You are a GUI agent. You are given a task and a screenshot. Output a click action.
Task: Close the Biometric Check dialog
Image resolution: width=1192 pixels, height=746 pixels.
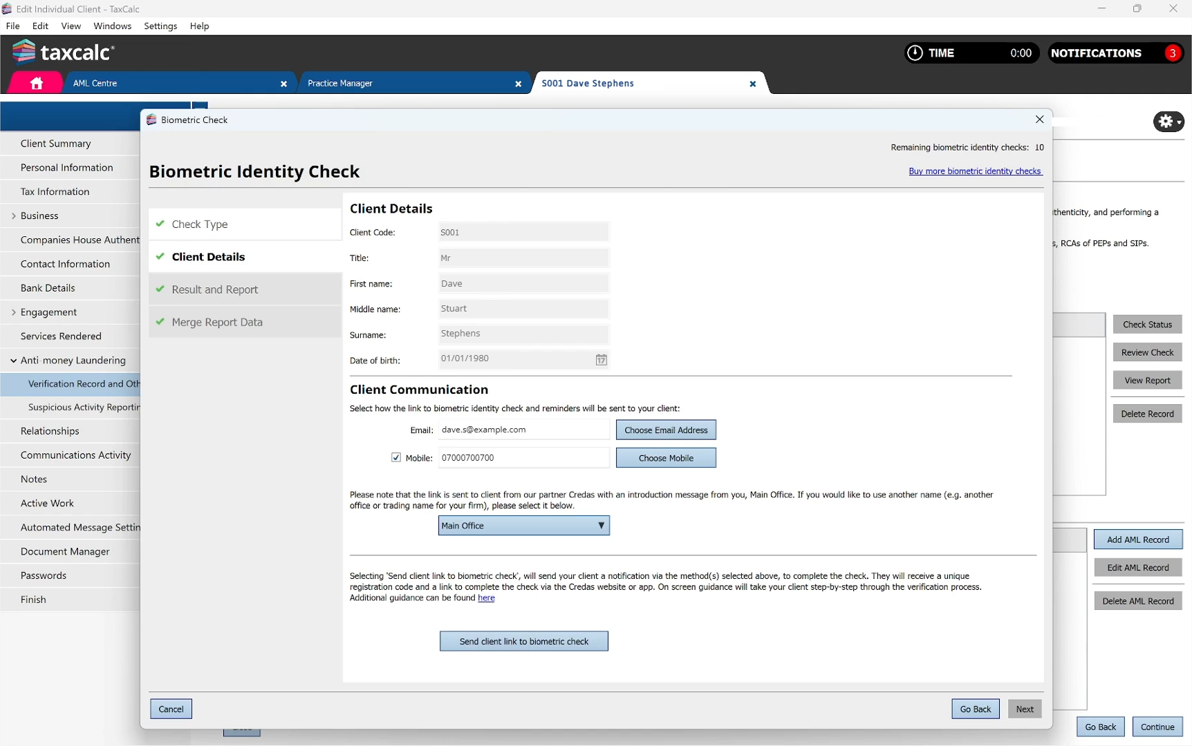coord(1039,119)
